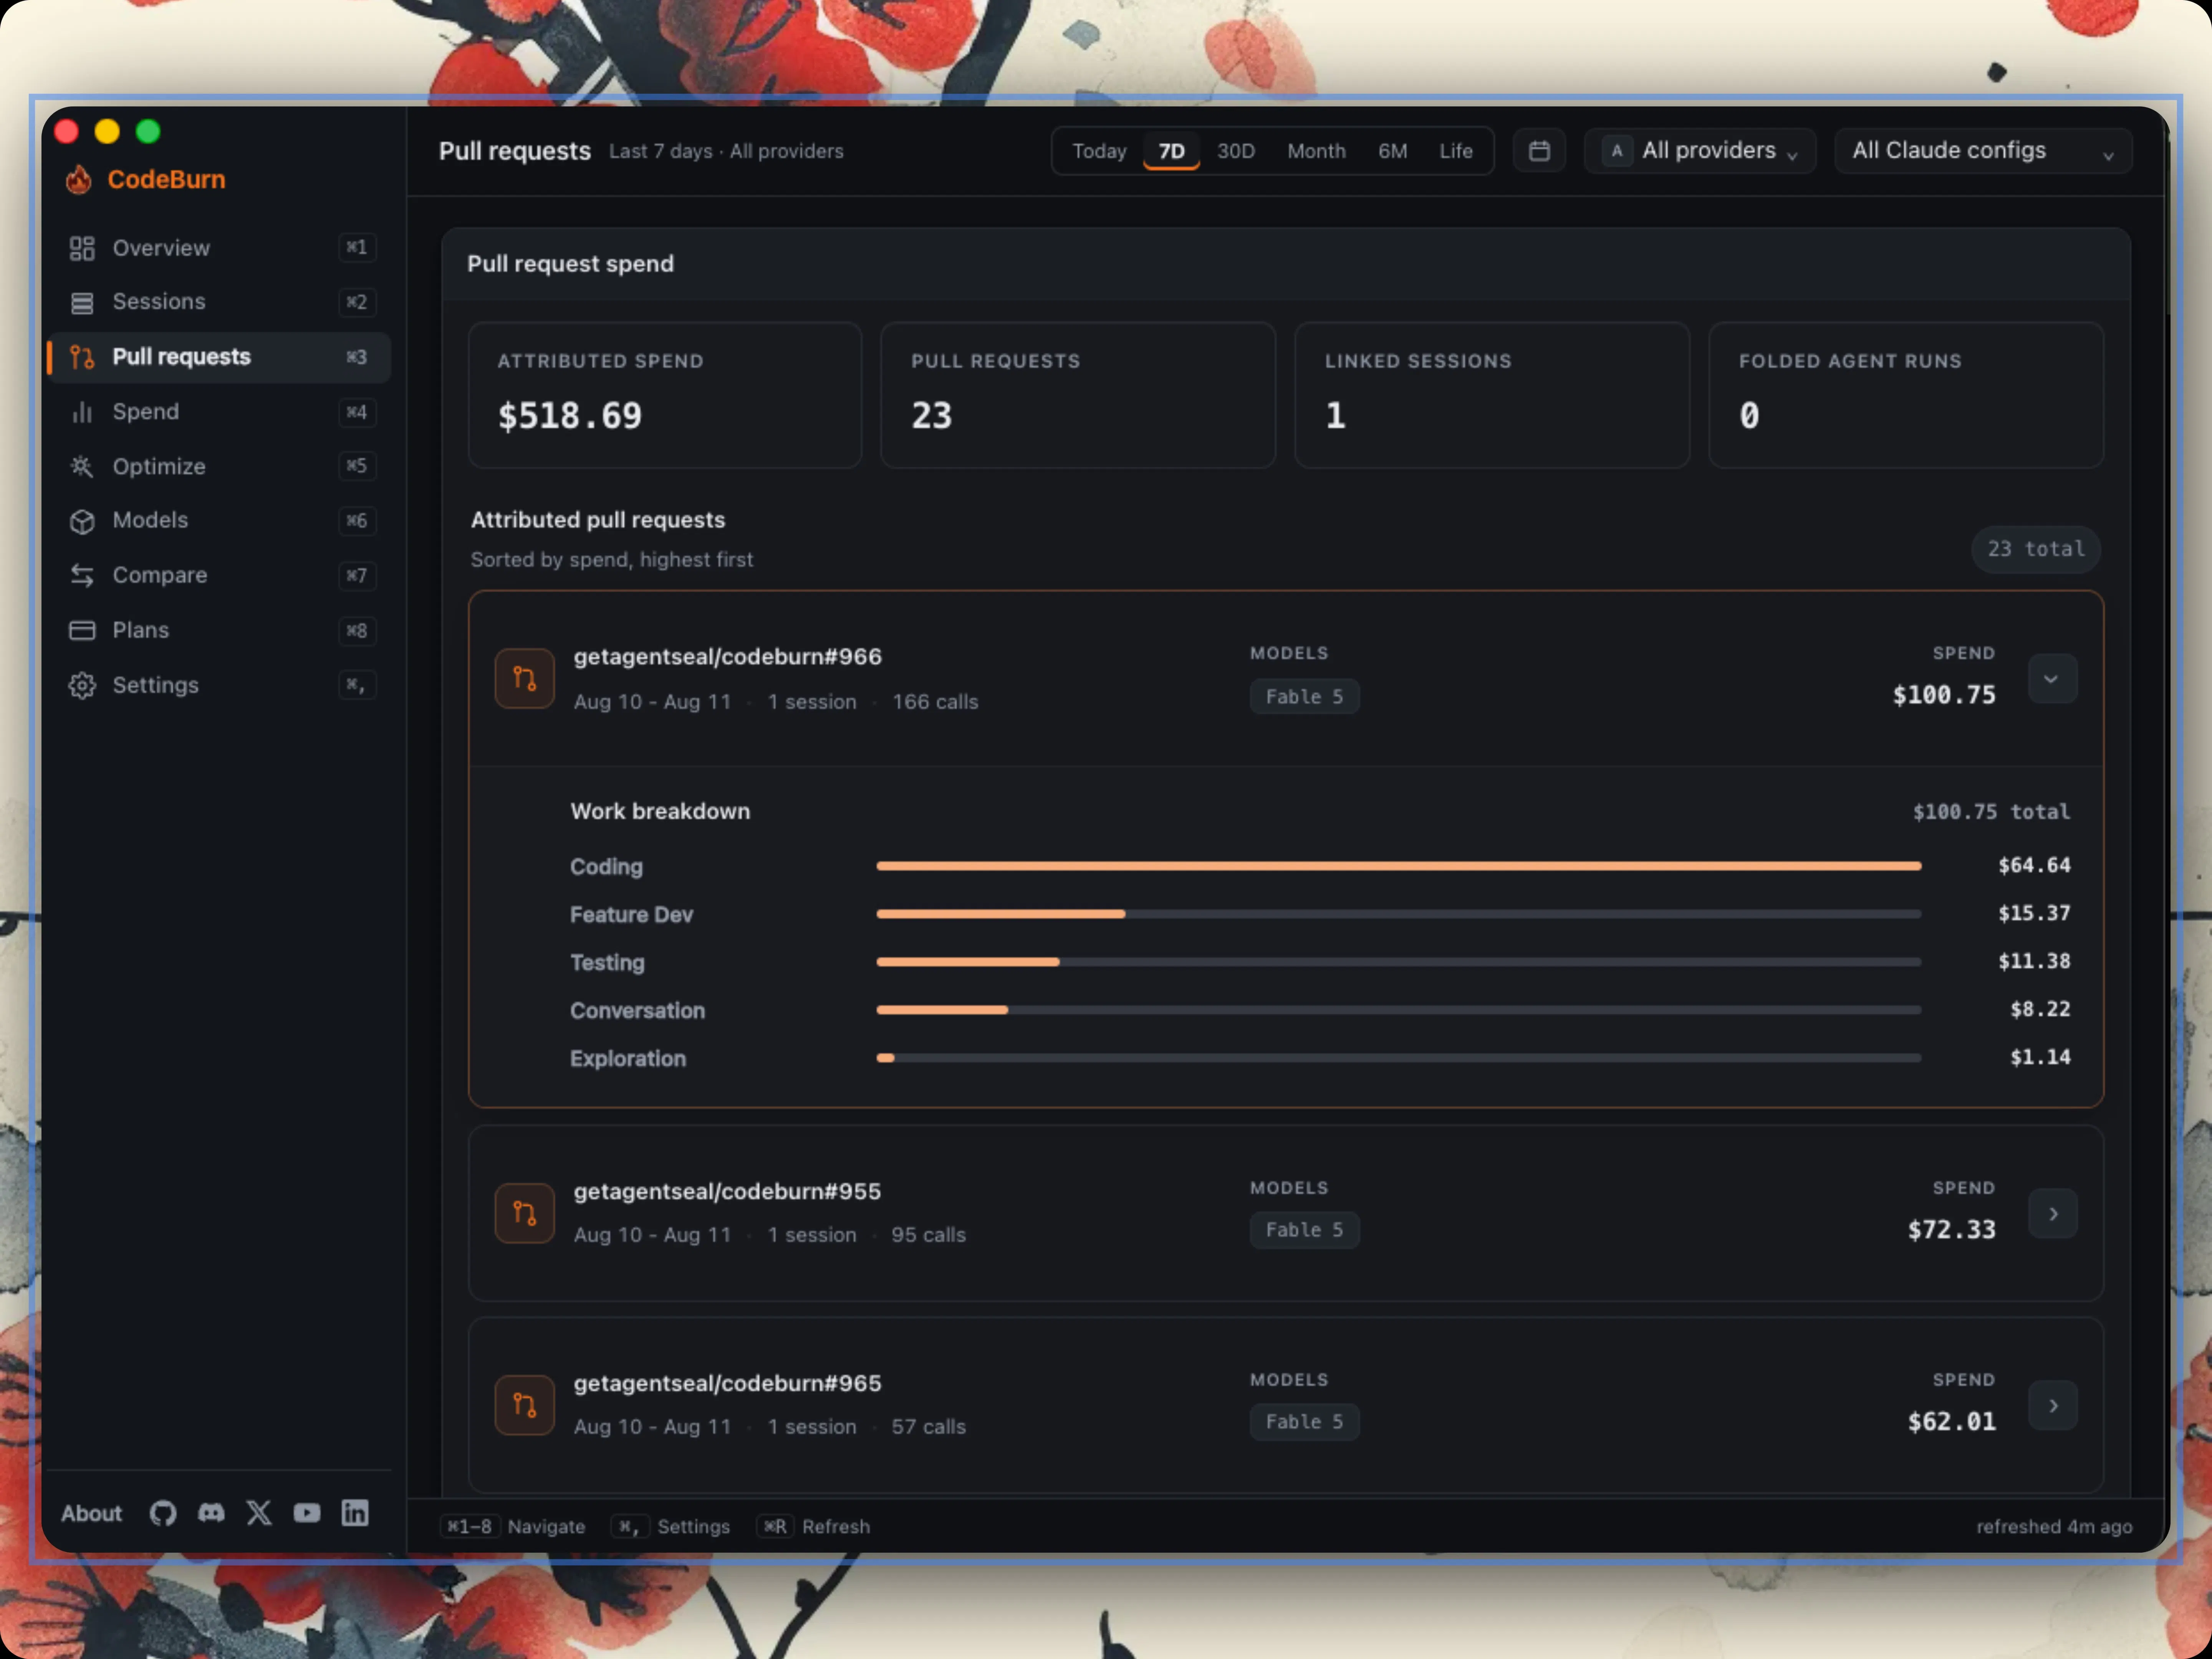The height and width of the screenshot is (1659, 2212).
Task: Click the Plans card icon
Action: (82, 630)
